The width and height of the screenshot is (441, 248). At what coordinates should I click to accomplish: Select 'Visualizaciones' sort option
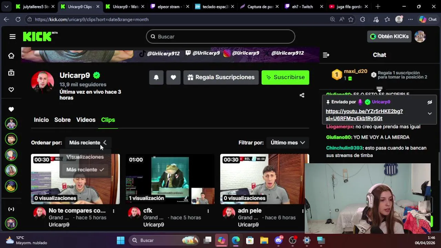click(x=85, y=157)
